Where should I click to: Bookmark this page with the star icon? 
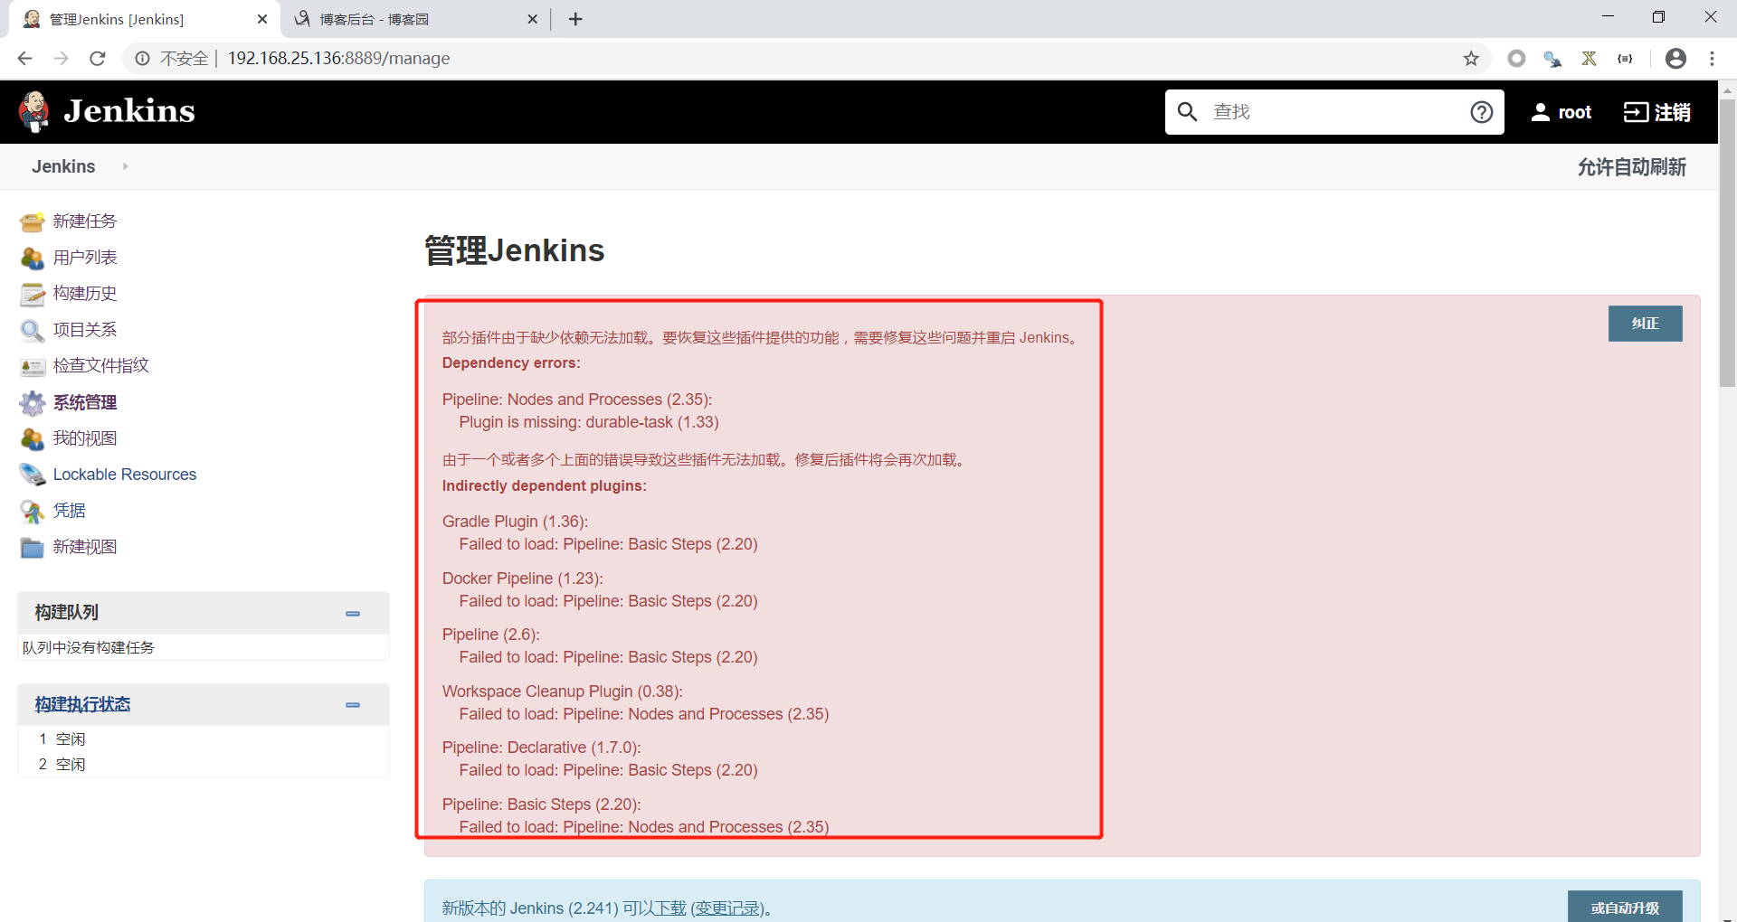point(1471,59)
